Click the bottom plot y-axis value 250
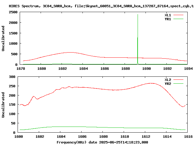Image resolution: width=194 pixels, height=145 pixels. 12,86
